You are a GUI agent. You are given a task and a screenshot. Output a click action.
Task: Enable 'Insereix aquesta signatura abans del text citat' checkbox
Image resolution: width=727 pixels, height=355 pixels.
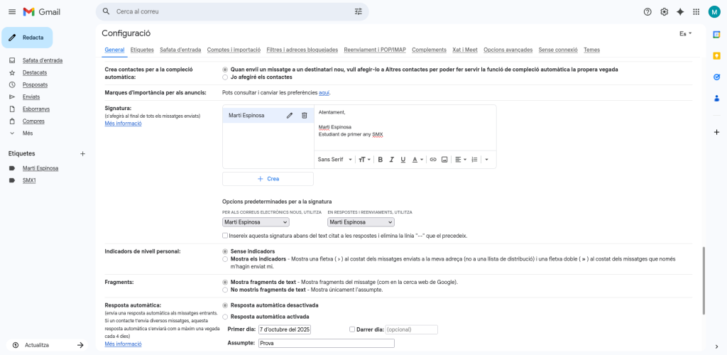(225, 235)
